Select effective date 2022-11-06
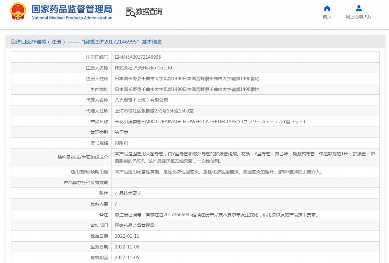The image size is (389, 263). click(127, 247)
